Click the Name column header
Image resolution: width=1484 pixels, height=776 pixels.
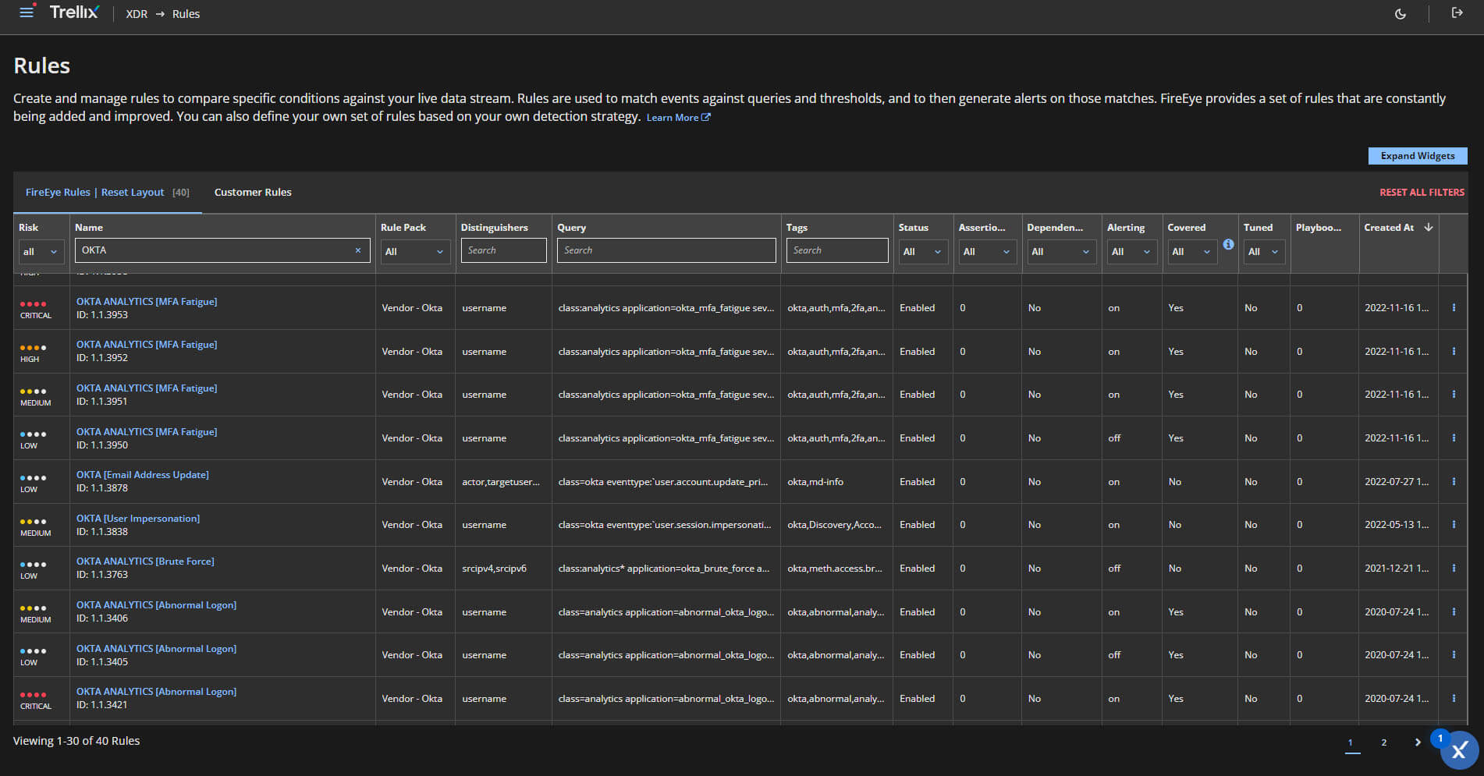(89, 228)
